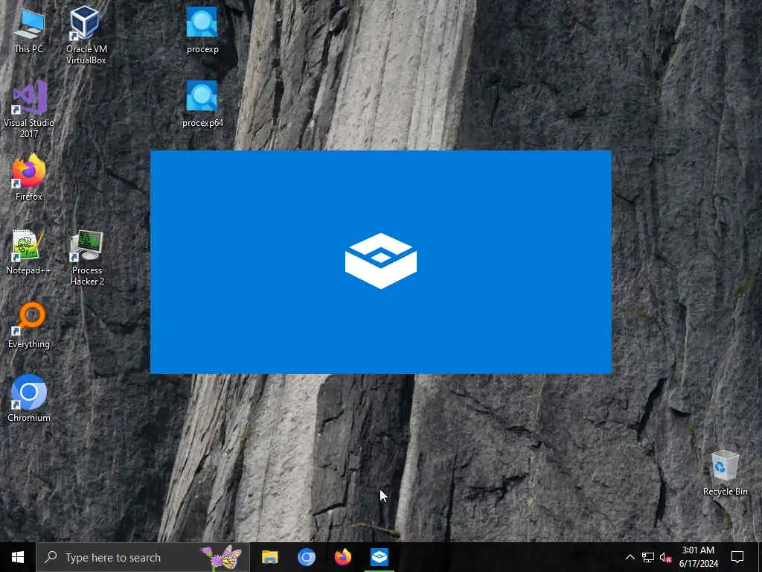
Task: Select the procexp64 desktop icon
Action: 202,104
